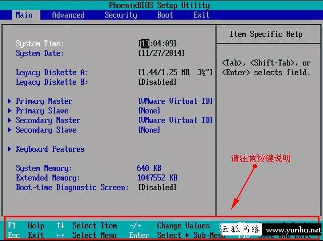Image resolution: width=323 pixels, height=241 pixels.
Task: Click the F1 Help key hint
Action: 26,225
